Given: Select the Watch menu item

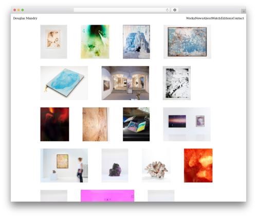Looking at the screenshot, I should pyautogui.click(x=216, y=18).
